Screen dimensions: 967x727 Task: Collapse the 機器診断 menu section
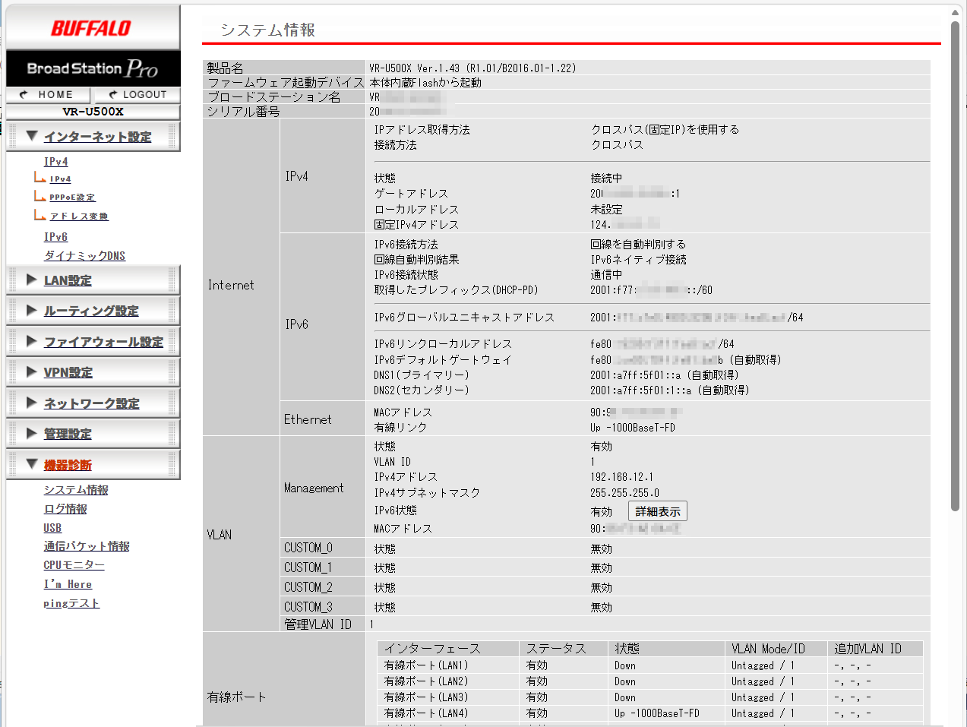point(68,465)
